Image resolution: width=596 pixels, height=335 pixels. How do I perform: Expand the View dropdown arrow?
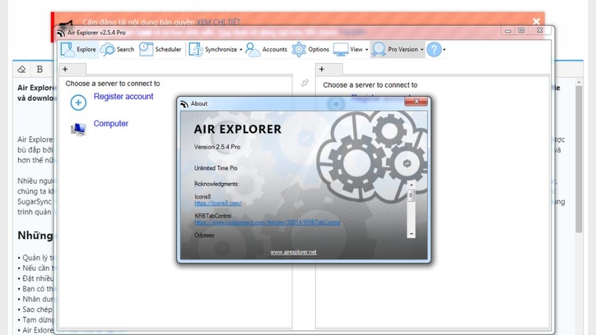tap(367, 50)
